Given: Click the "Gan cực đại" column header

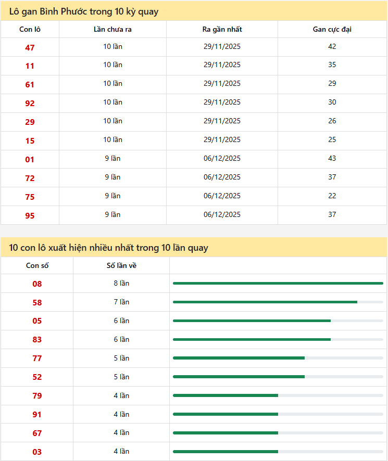Looking at the screenshot, I should tap(332, 29).
